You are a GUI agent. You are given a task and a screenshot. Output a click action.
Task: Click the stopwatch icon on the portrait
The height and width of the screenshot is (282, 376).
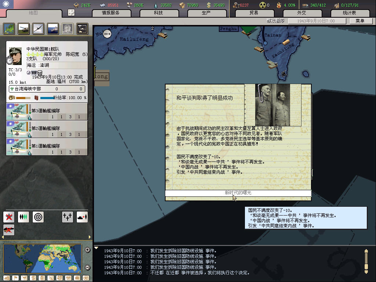[x=10, y=61]
